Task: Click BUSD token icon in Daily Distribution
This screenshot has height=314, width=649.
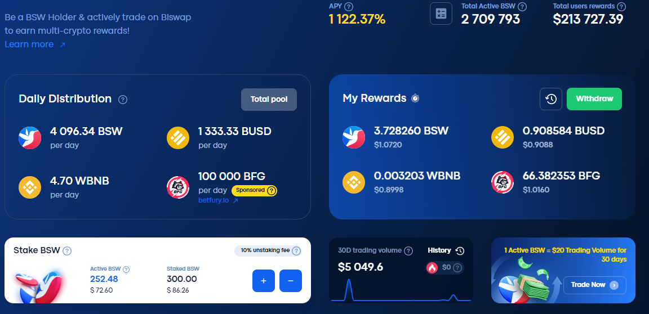Action: [178, 138]
